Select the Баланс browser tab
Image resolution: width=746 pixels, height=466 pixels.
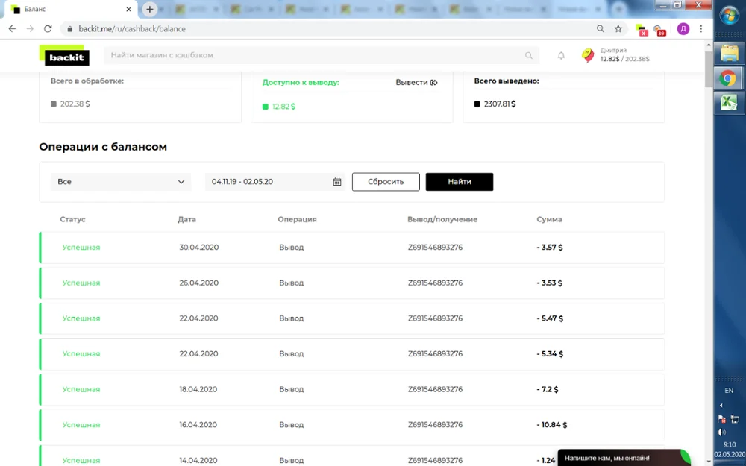pos(70,9)
